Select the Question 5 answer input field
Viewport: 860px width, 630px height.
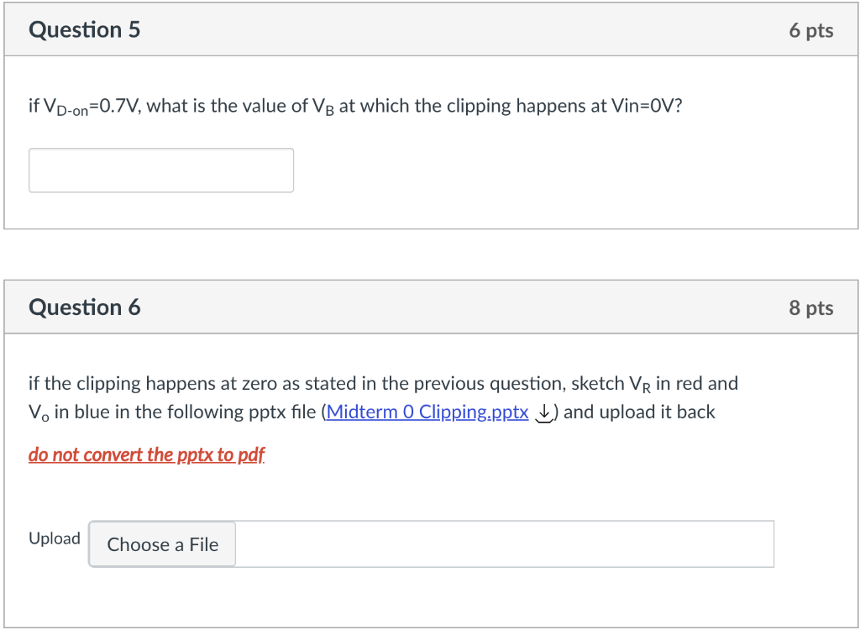point(160,170)
